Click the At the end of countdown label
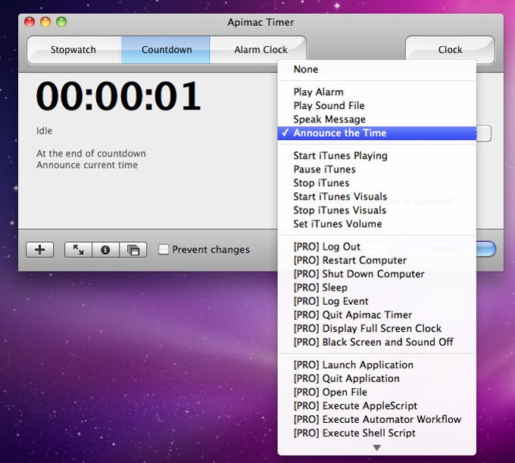The width and height of the screenshot is (515, 463). 91,154
